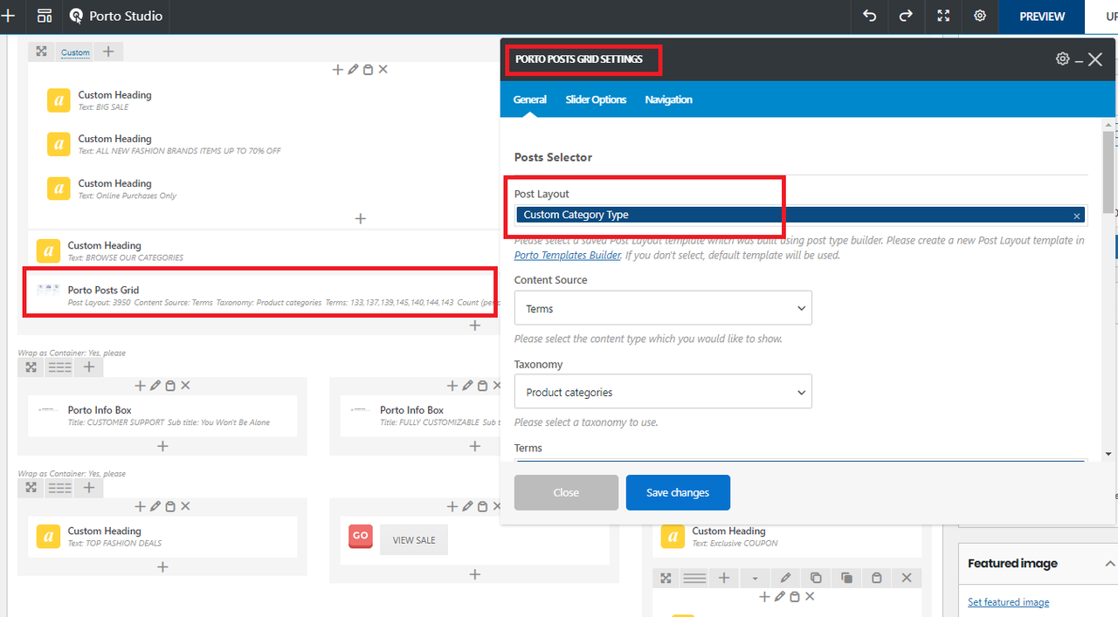Click paste icon above TOP FASHION DEALS heading
Screen dimensions: 1118x617
(170, 506)
